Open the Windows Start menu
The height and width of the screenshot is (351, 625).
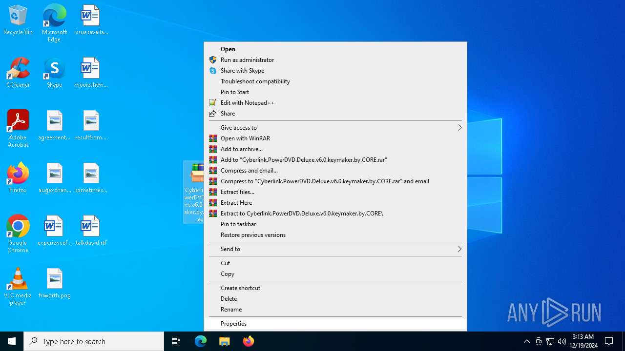(x=12, y=341)
